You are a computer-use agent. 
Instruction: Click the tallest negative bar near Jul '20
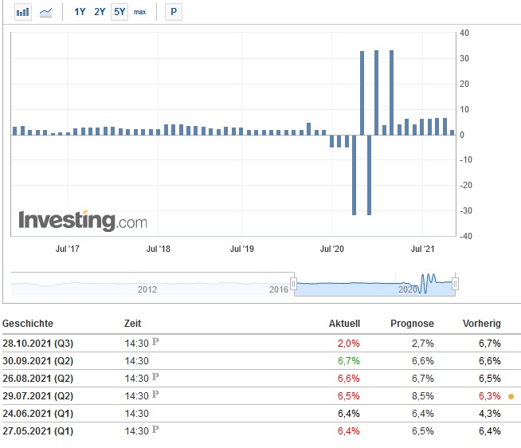point(355,175)
